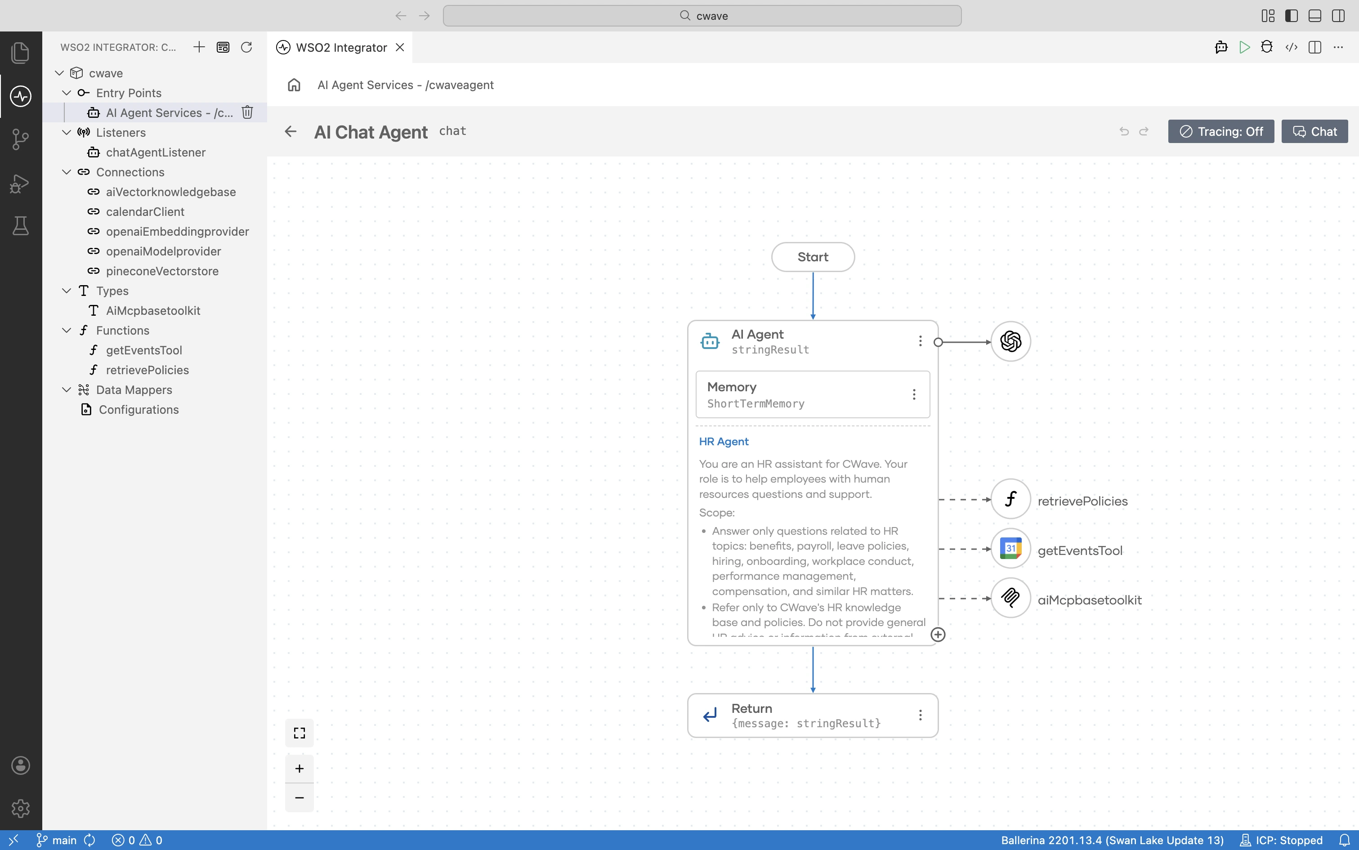Open Manage gear icon in activity bar

tap(20, 809)
